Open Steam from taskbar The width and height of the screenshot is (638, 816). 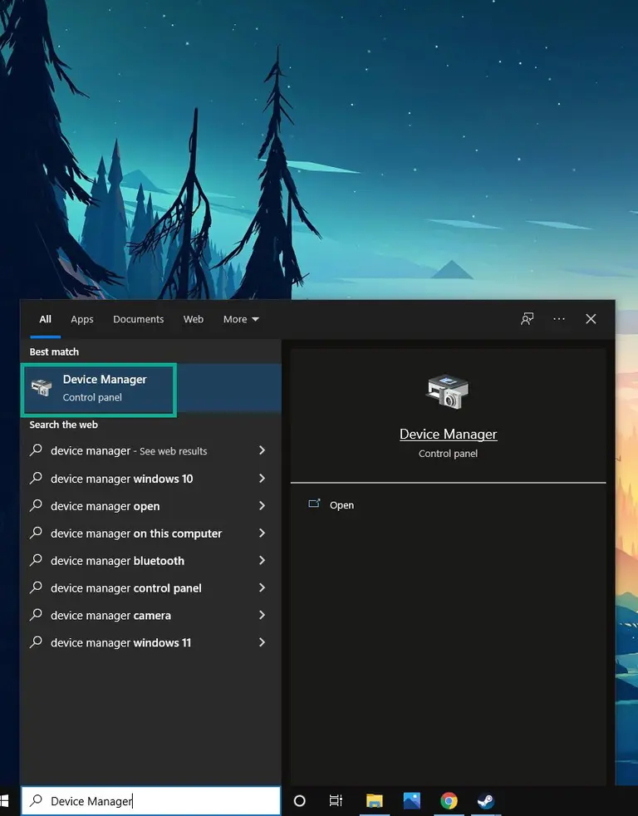point(486,801)
